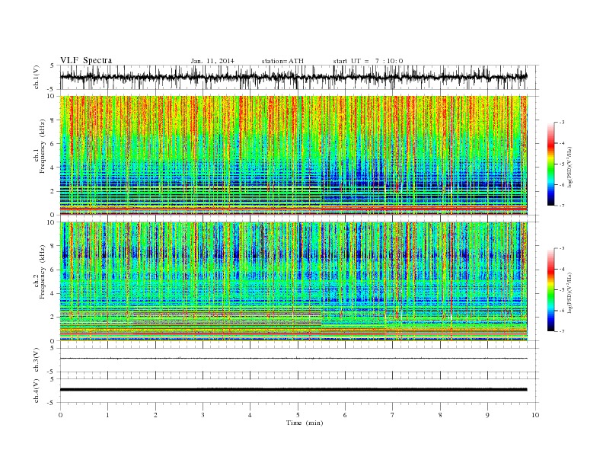Click the ch.1 spectrogram color scale bar

tap(550, 164)
